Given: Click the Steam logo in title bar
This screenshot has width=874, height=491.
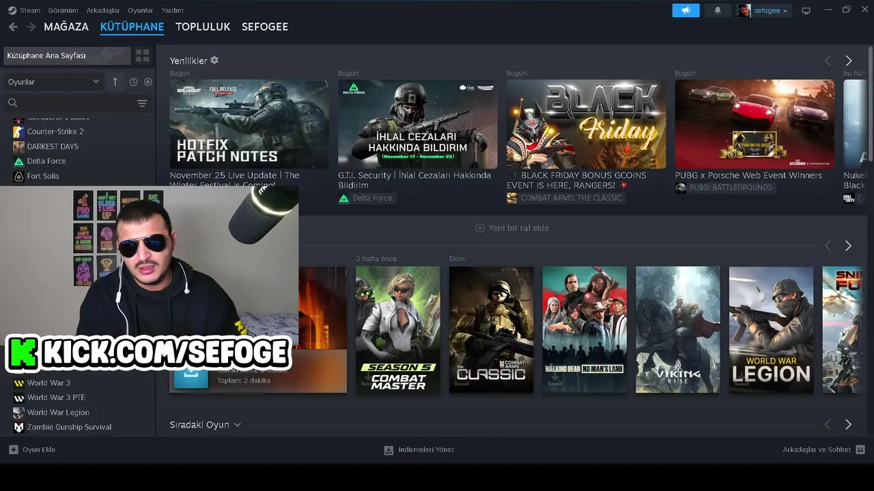Looking at the screenshot, I should tap(12, 10).
